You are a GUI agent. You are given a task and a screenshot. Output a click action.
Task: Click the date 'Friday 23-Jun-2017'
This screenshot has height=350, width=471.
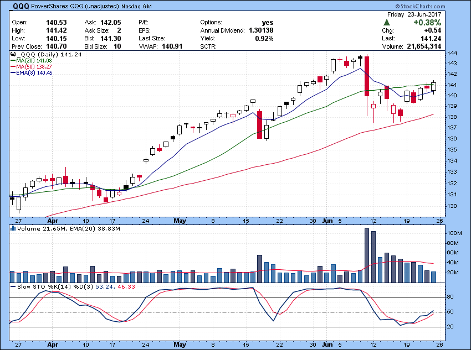[x=414, y=14]
